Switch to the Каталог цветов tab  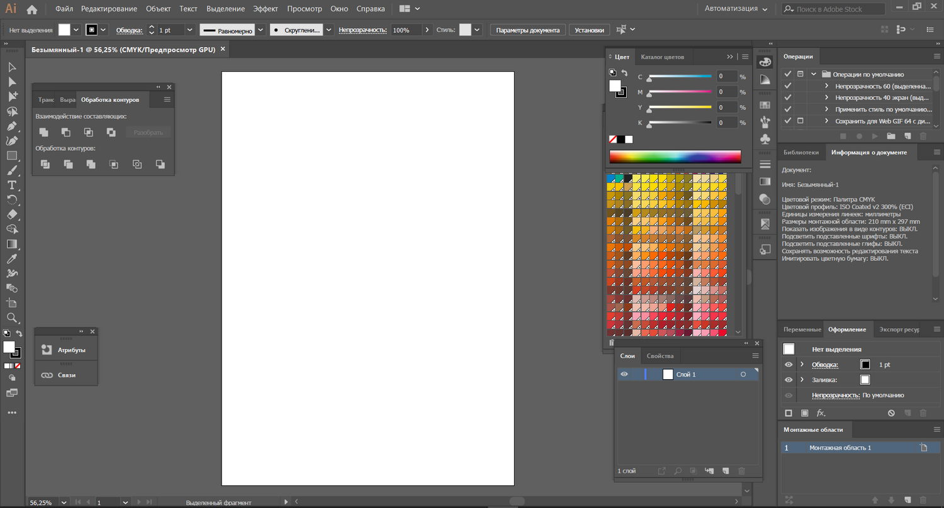point(662,57)
